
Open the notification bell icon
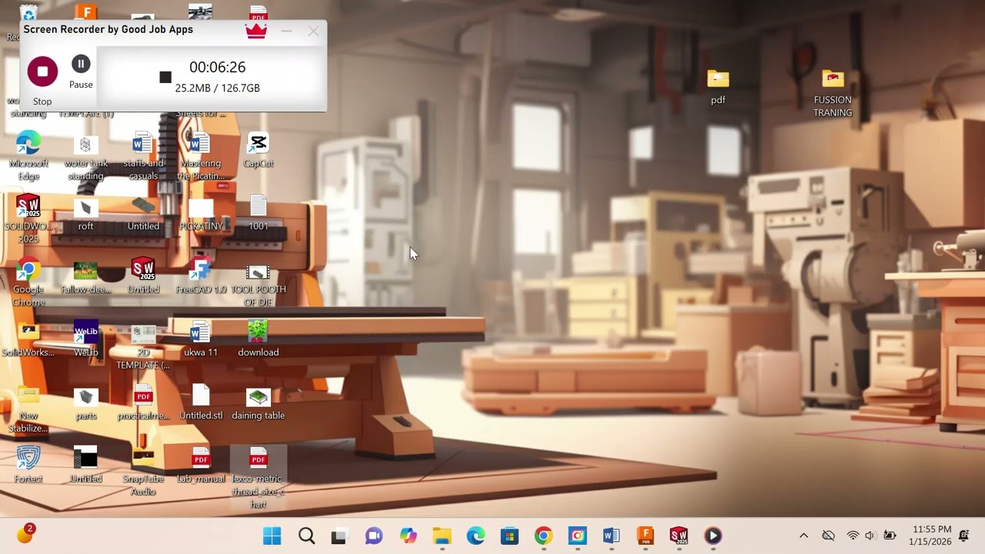(965, 536)
